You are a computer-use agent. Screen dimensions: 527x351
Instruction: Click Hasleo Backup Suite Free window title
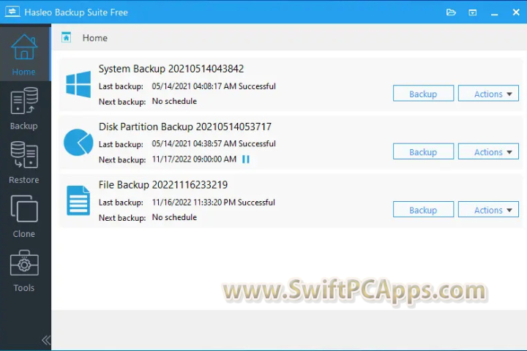[x=76, y=12]
